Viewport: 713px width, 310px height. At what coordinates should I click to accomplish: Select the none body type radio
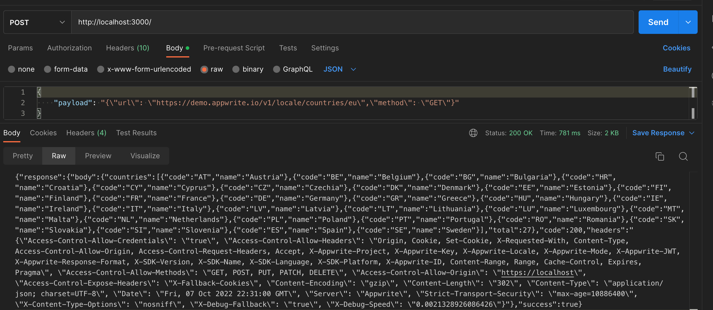coord(12,69)
